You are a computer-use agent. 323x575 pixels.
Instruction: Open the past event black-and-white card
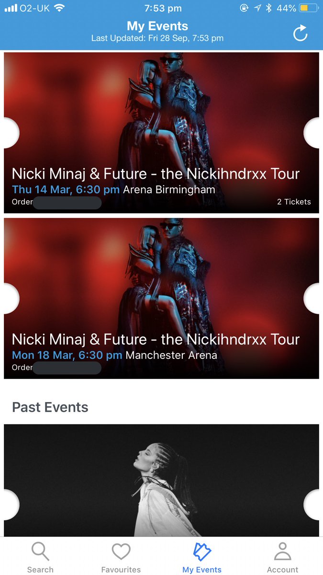point(161,480)
